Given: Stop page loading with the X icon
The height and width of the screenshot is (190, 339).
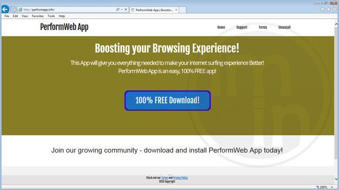Looking at the screenshot, I should [126, 9].
